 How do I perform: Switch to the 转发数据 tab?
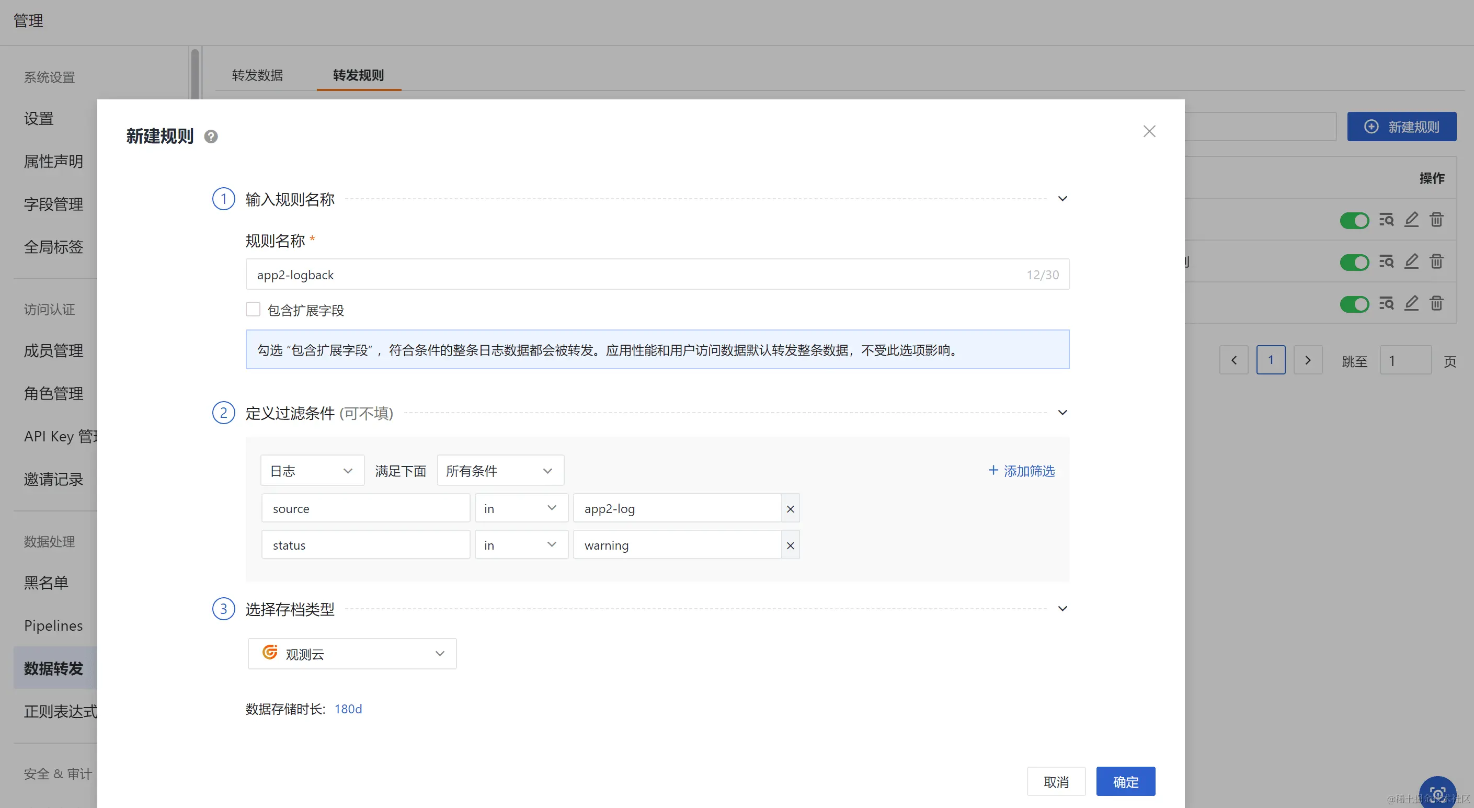tap(257, 75)
